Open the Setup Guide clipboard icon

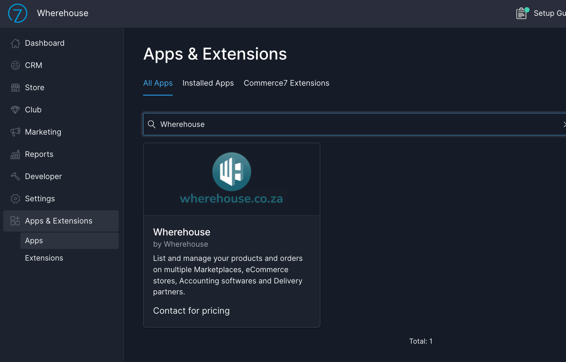click(522, 14)
